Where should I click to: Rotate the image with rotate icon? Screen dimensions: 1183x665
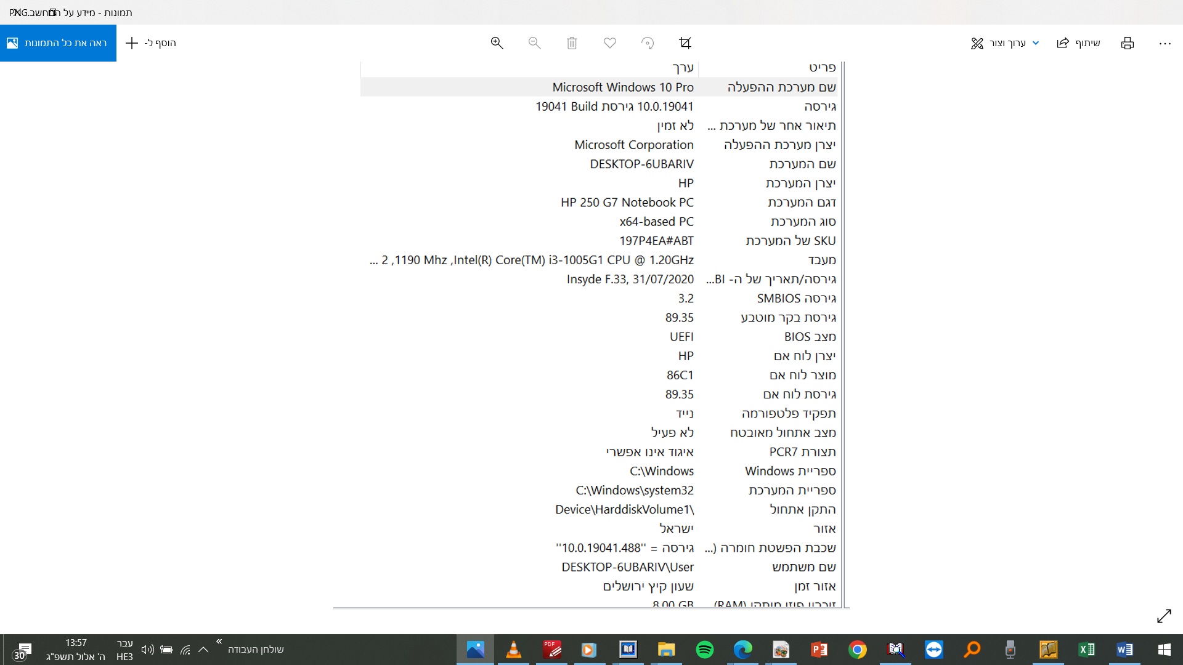point(648,43)
